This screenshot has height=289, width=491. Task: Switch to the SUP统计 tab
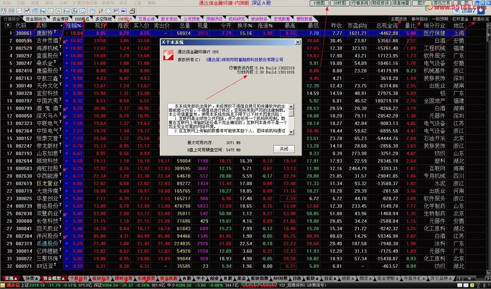point(125,19)
